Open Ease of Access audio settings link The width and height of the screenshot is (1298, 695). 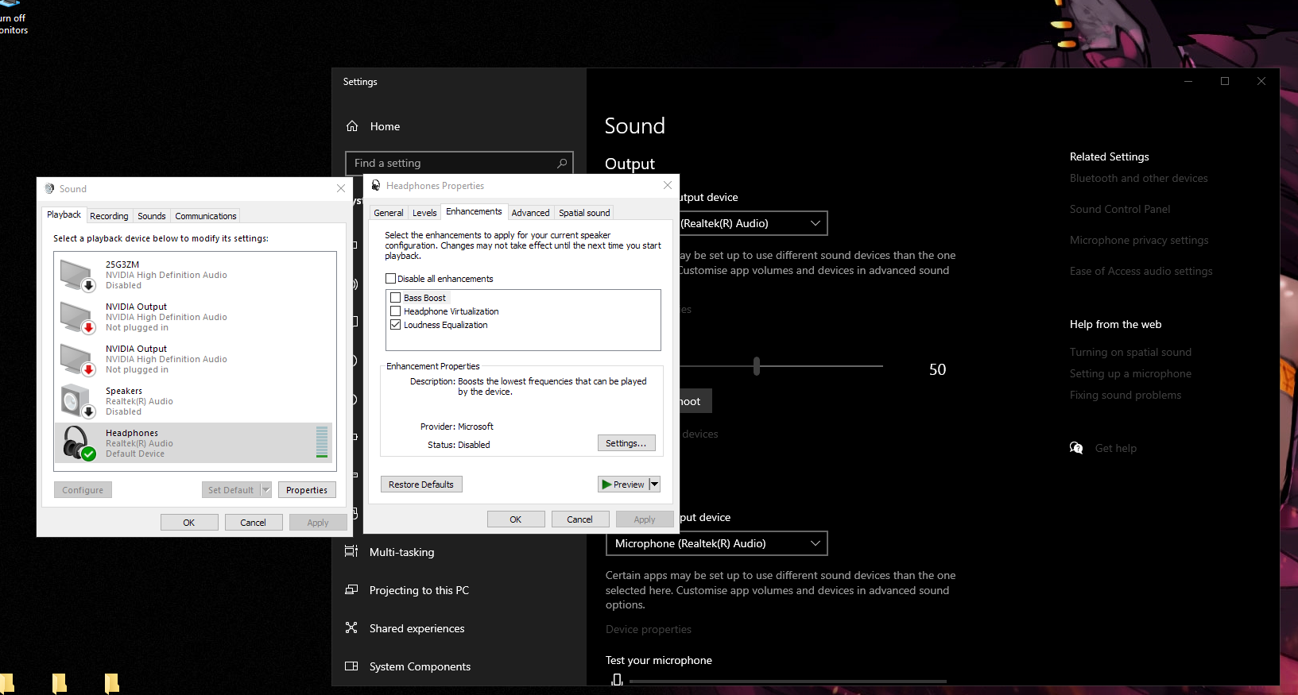tap(1141, 271)
